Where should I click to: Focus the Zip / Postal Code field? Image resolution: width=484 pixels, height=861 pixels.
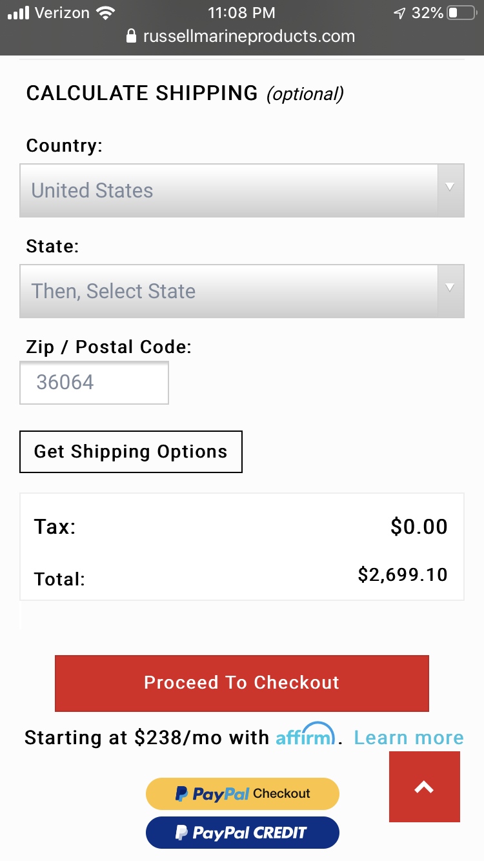tap(94, 383)
